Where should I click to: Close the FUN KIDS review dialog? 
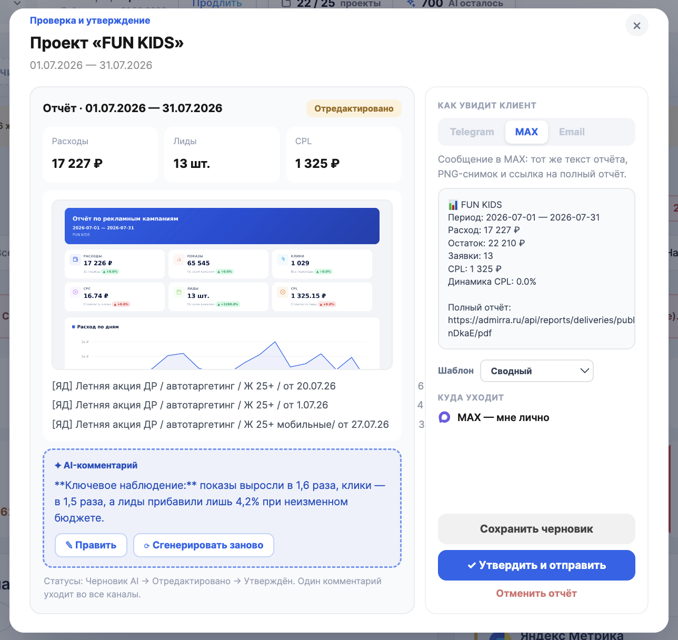tap(636, 25)
